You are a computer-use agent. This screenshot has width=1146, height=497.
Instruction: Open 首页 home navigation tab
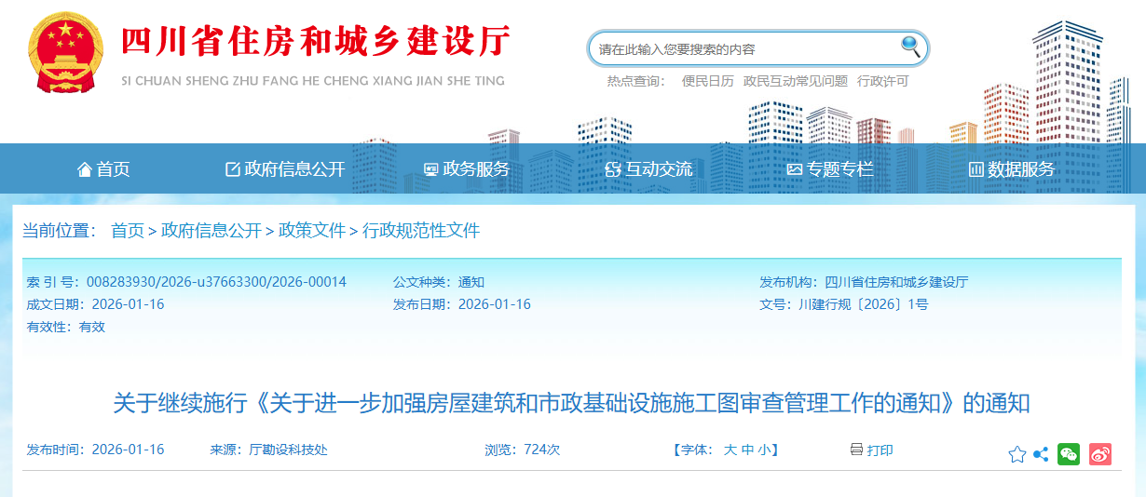[x=103, y=169]
